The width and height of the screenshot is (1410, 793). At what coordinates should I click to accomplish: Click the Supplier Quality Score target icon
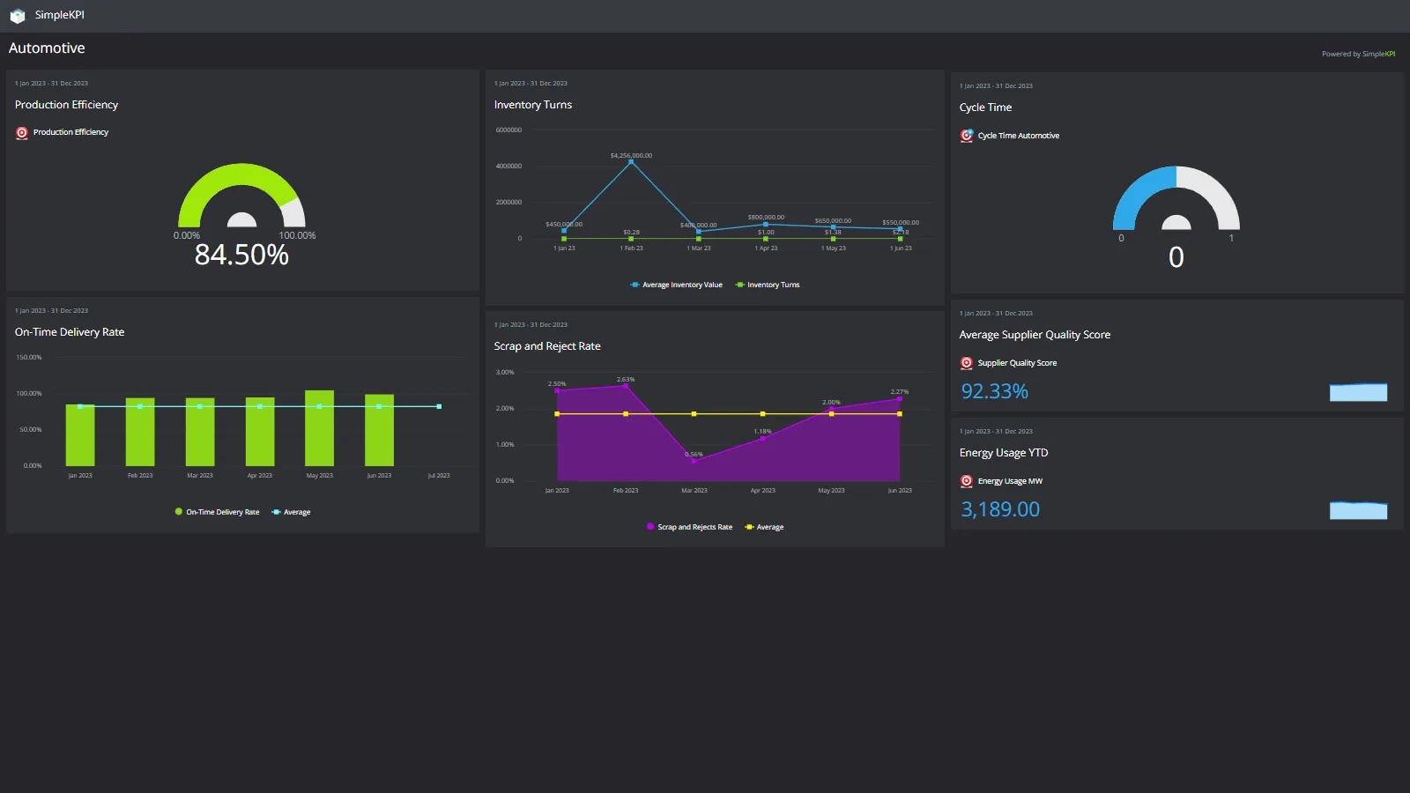(966, 362)
